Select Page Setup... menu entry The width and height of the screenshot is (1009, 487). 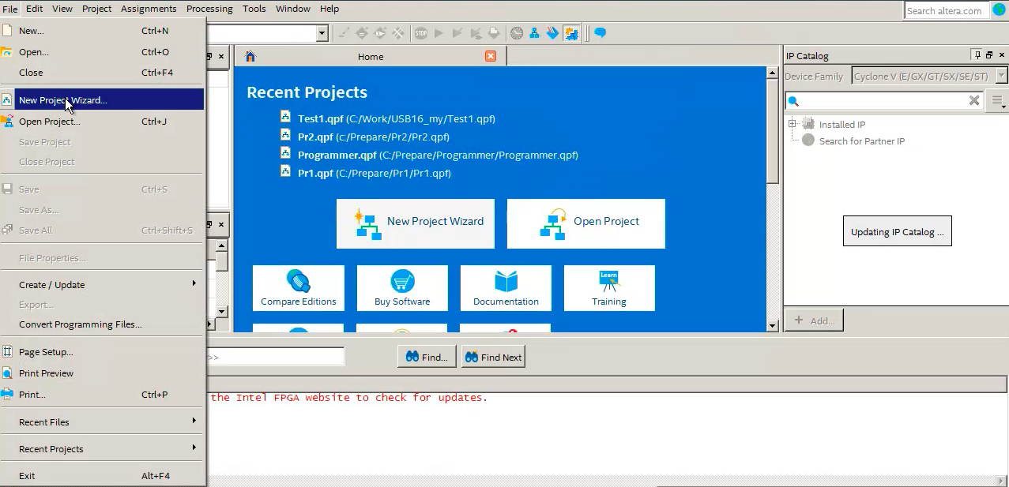click(x=103, y=352)
